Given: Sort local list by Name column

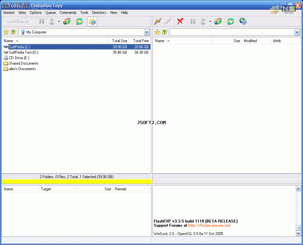Looking at the screenshot, I should (54, 41).
